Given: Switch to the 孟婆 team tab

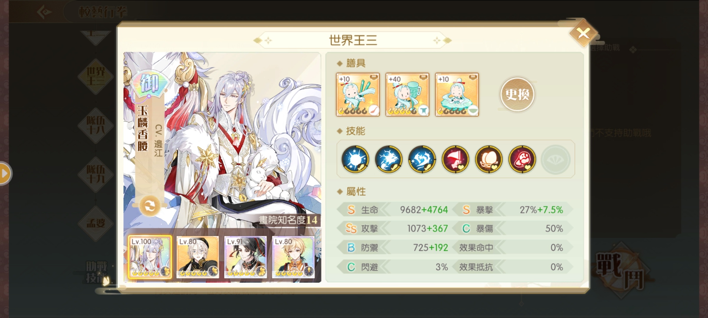Looking at the screenshot, I should tap(96, 223).
